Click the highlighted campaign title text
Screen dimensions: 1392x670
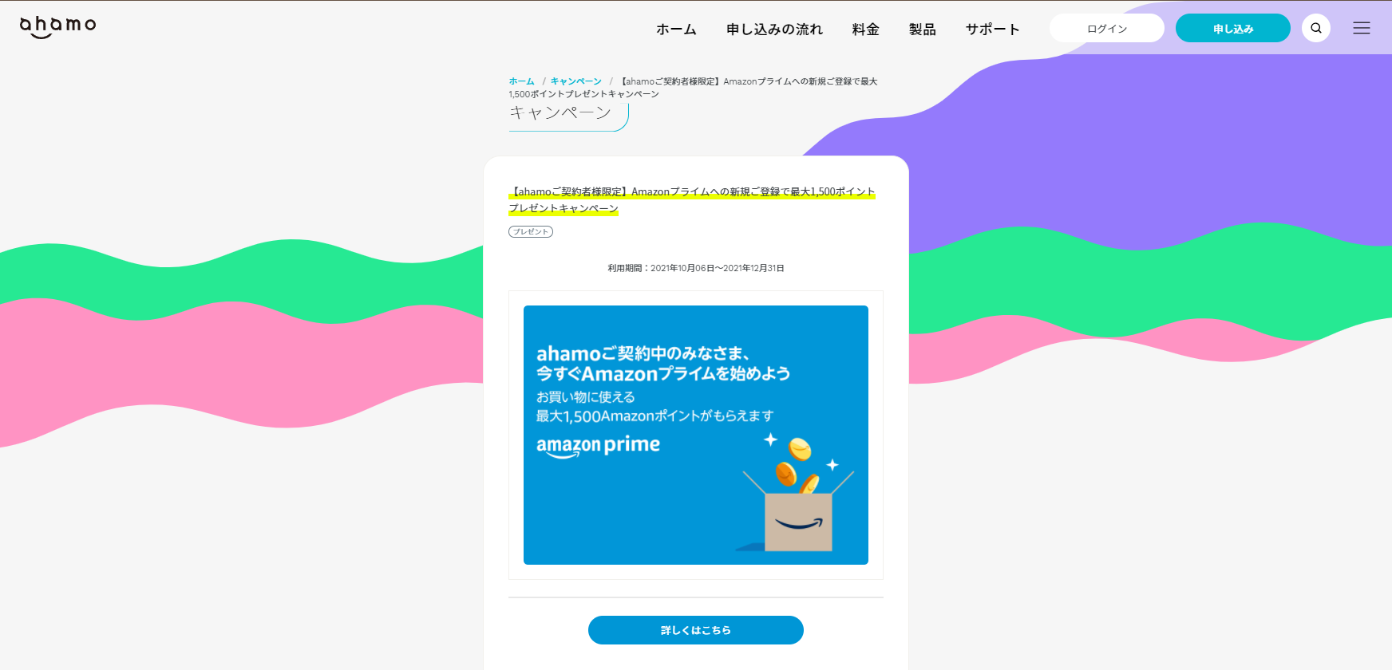pos(692,200)
